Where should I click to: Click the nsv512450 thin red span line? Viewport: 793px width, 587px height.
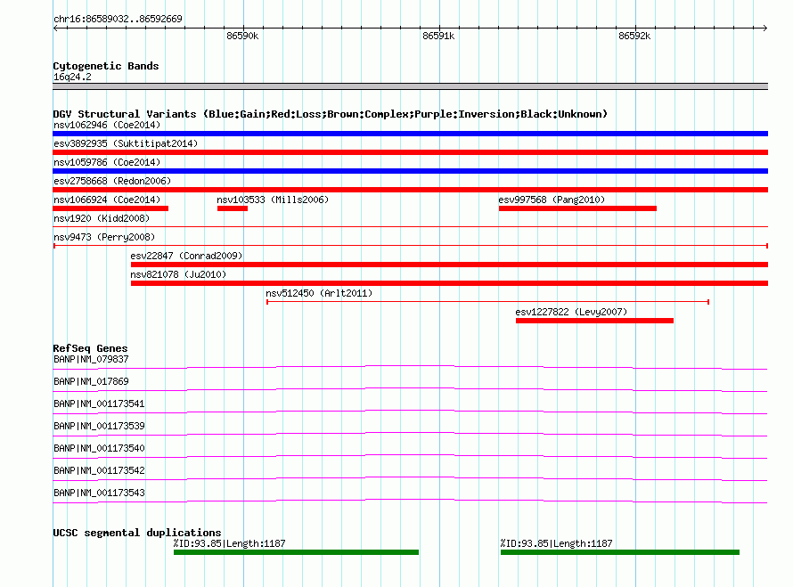[487, 302]
